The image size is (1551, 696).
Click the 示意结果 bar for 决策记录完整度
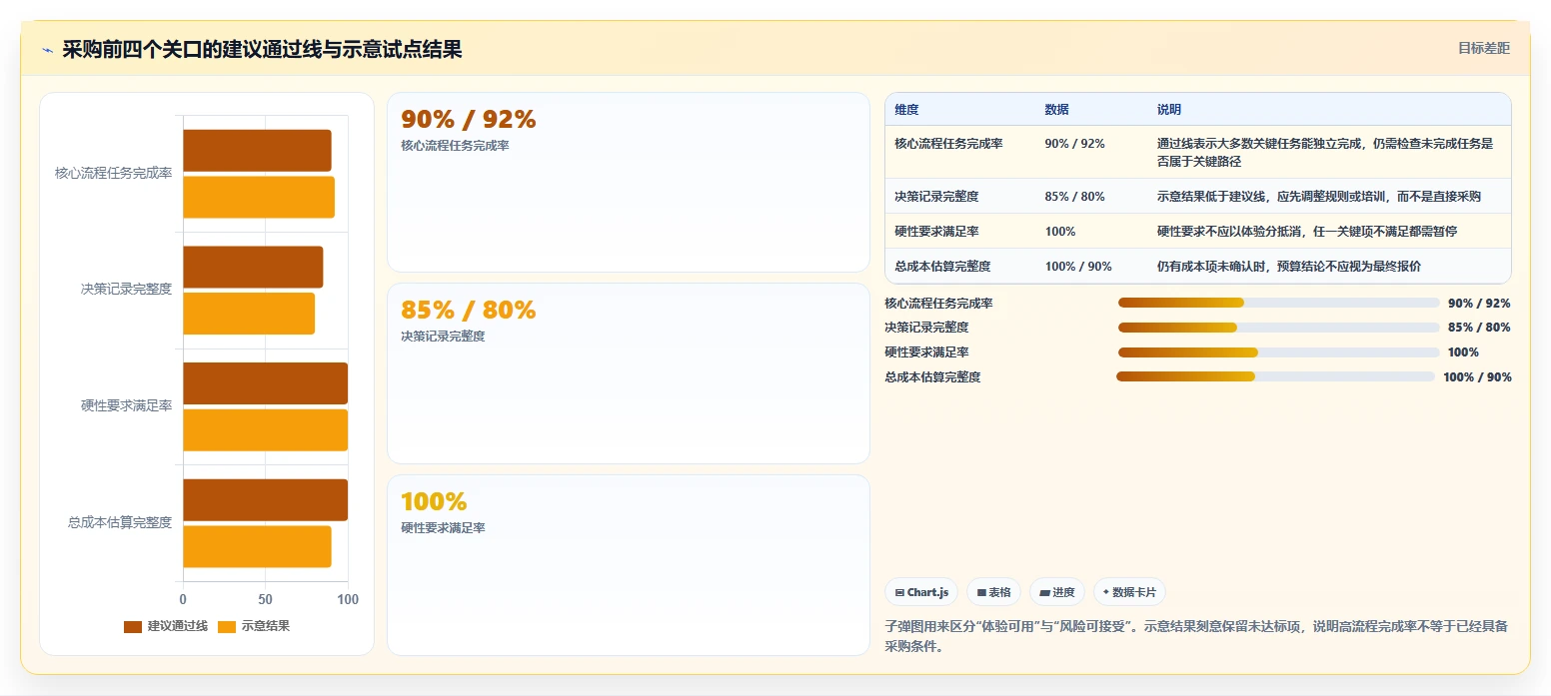[249, 314]
